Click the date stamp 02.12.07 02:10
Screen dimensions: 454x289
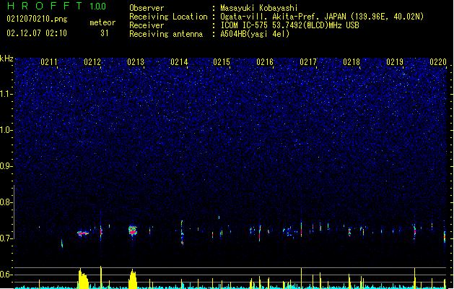[37, 33]
